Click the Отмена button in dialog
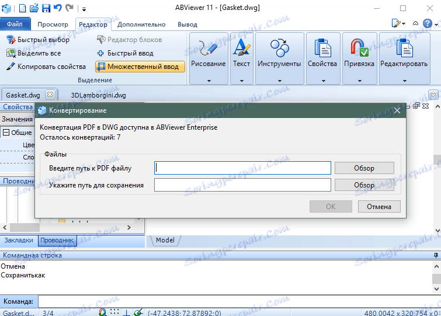The height and width of the screenshot is (316, 441). pyautogui.click(x=379, y=207)
